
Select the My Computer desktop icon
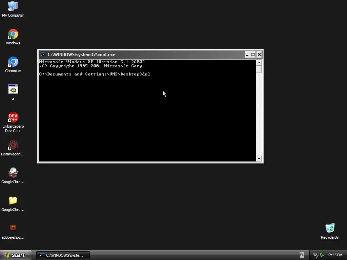click(x=13, y=9)
